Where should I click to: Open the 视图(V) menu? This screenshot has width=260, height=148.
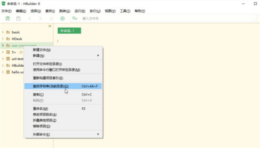click(x=110, y=11)
